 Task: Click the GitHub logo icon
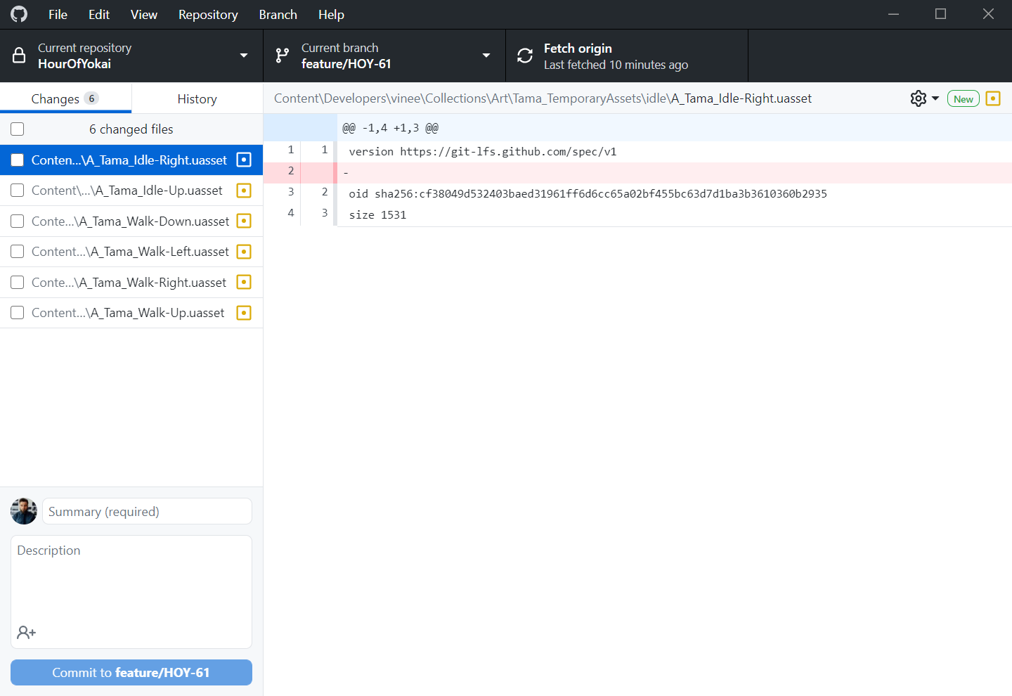point(19,14)
